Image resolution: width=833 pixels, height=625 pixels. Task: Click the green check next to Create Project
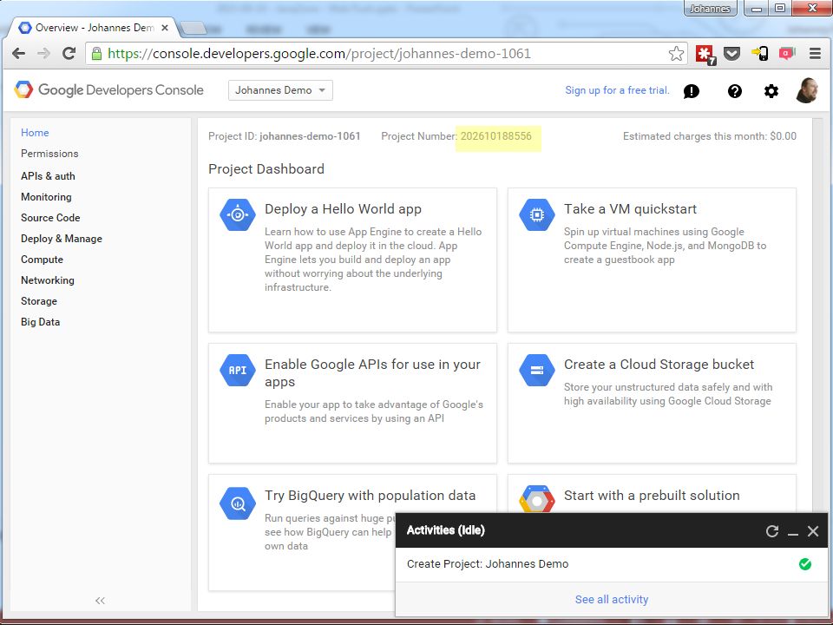tap(805, 564)
